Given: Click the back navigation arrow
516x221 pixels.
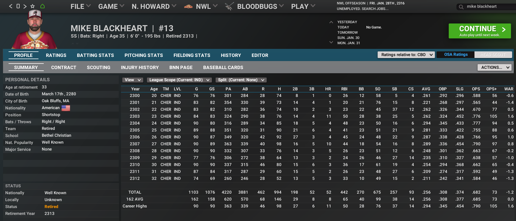Looking at the screenshot, I should point(11,6).
